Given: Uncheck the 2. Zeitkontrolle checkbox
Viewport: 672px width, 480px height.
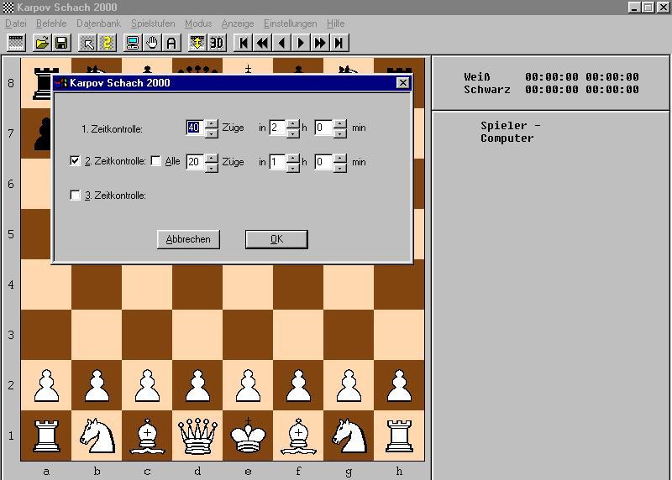Looking at the screenshot, I should pos(76,161).
